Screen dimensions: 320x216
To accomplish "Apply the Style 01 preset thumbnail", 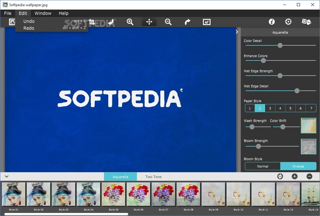I will click(14, 194).
